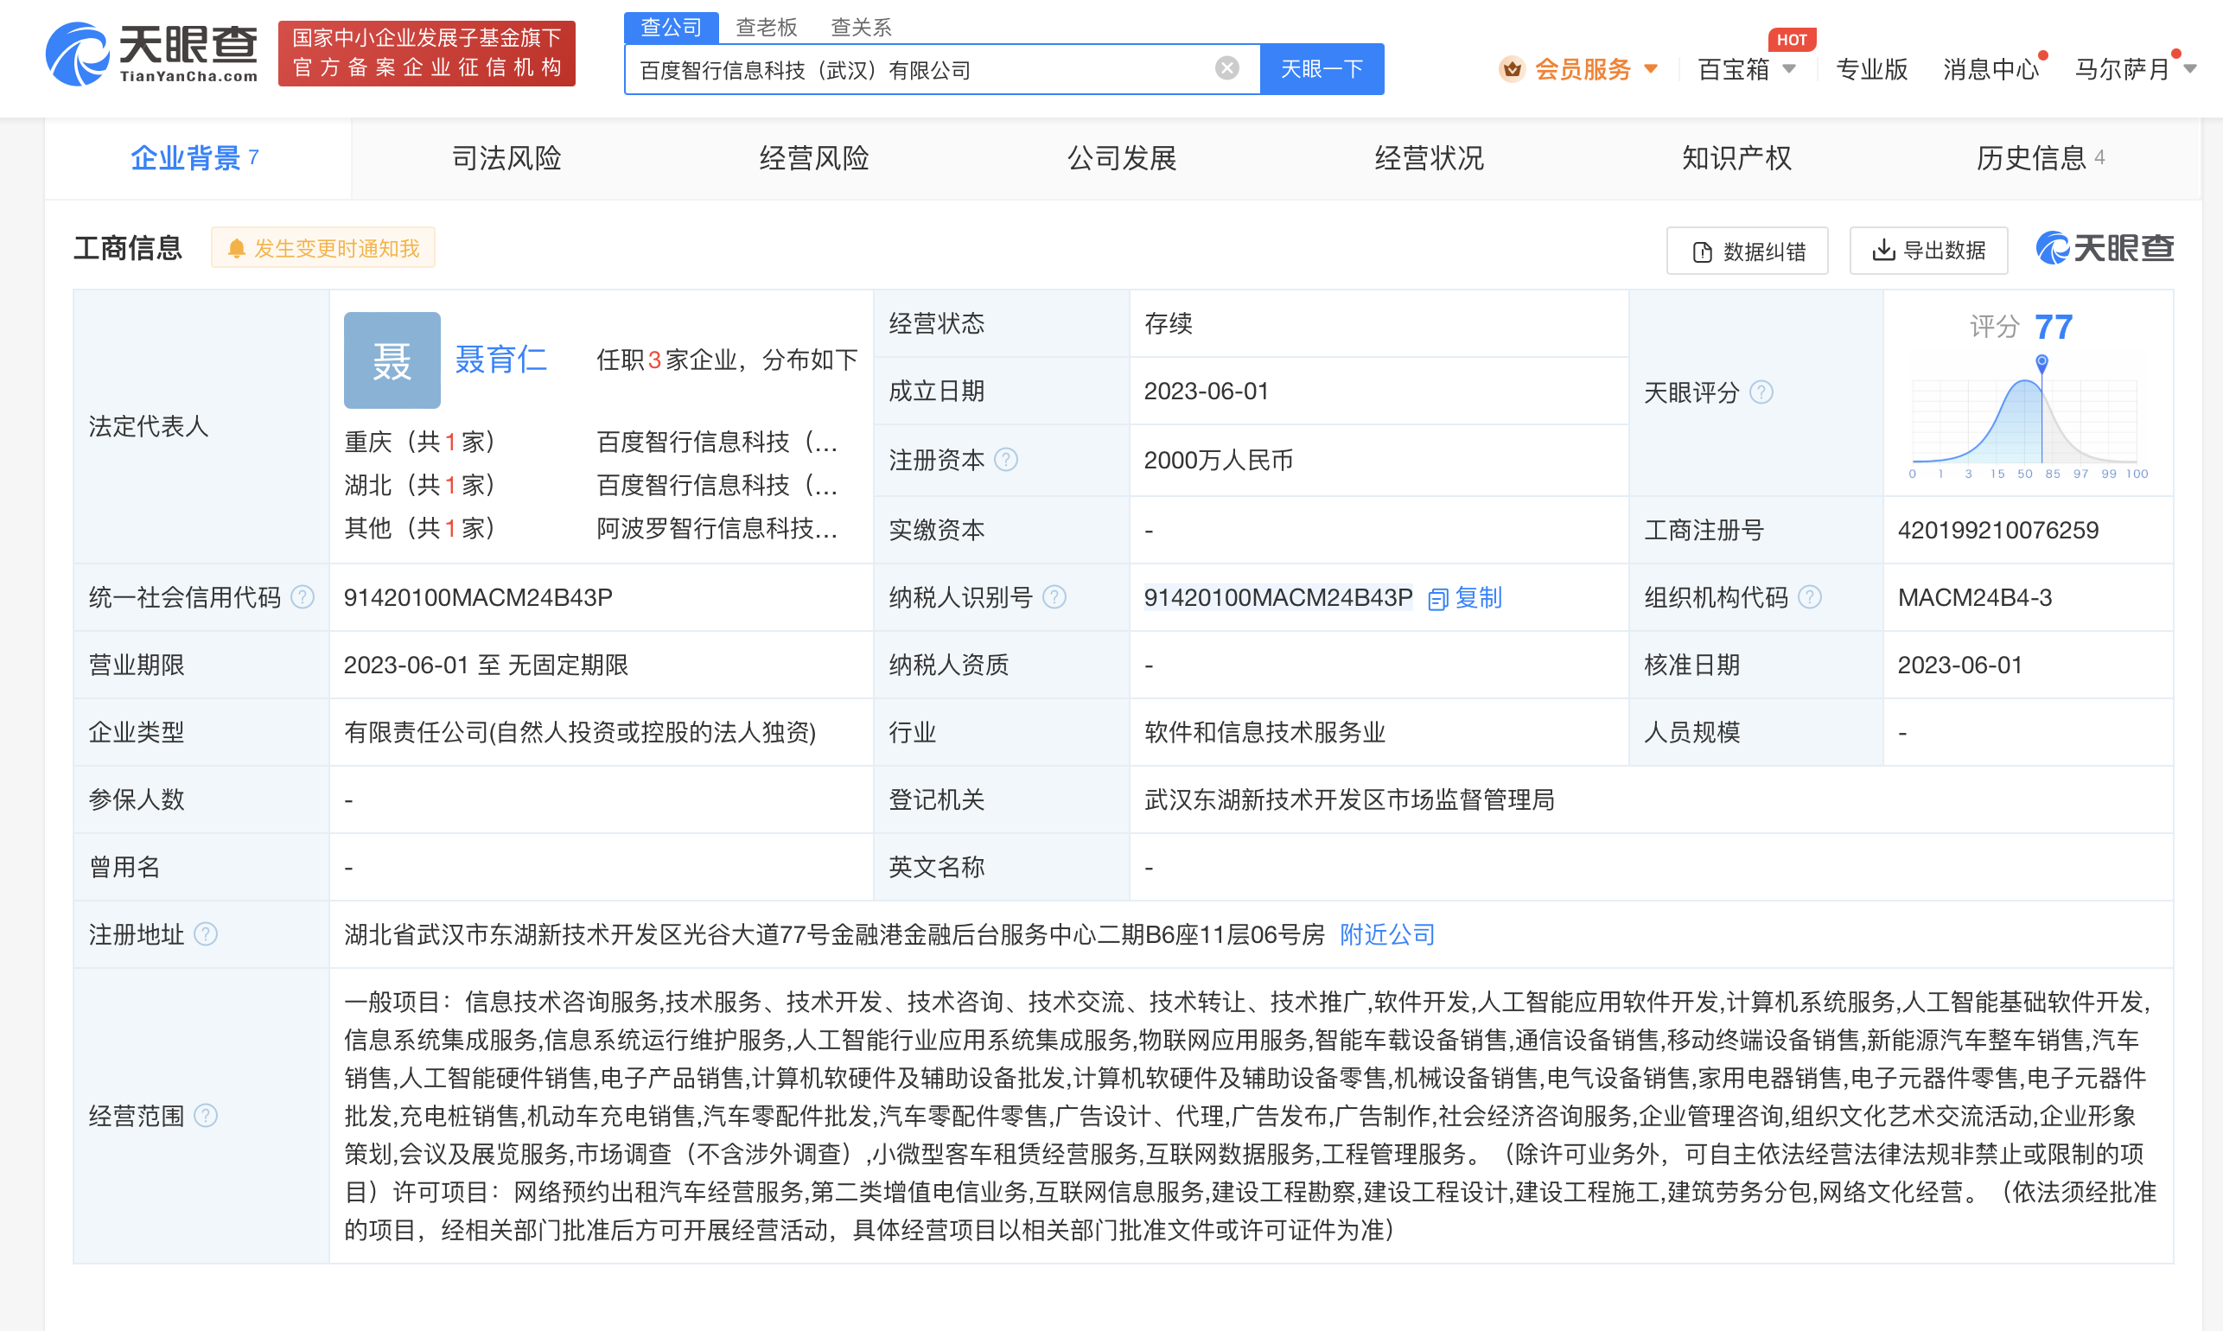Click 导出数据 button

tap(1929, 251)
